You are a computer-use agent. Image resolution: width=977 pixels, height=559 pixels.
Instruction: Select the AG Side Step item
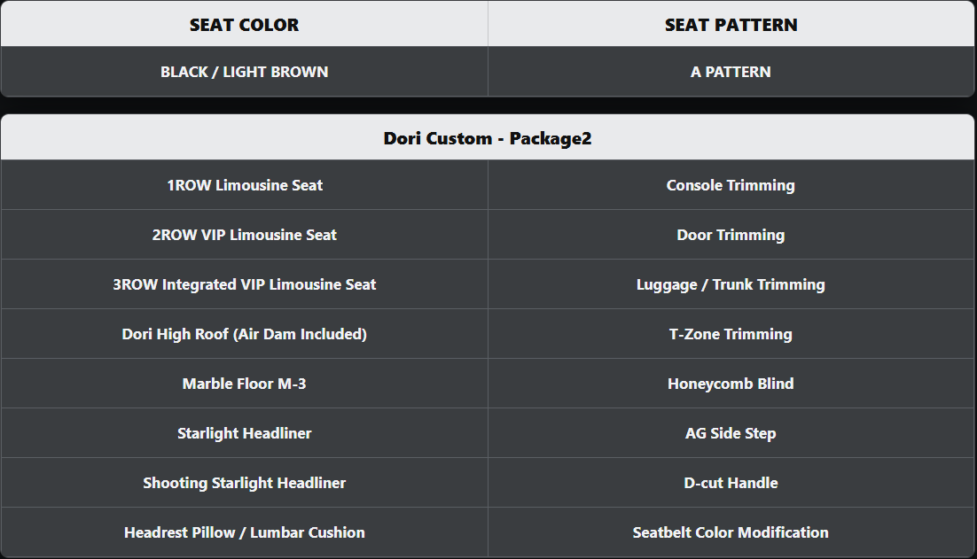click(x=731, y=433)
